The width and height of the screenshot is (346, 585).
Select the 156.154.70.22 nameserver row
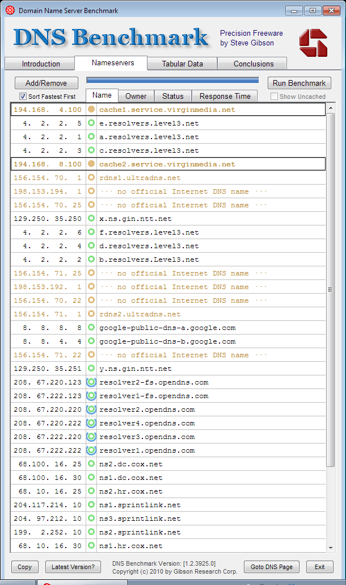coord(168,300)
